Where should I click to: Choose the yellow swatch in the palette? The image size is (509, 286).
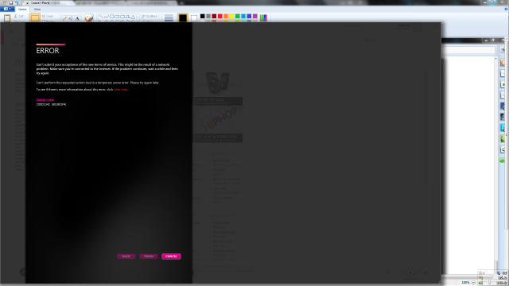(231, 16)
